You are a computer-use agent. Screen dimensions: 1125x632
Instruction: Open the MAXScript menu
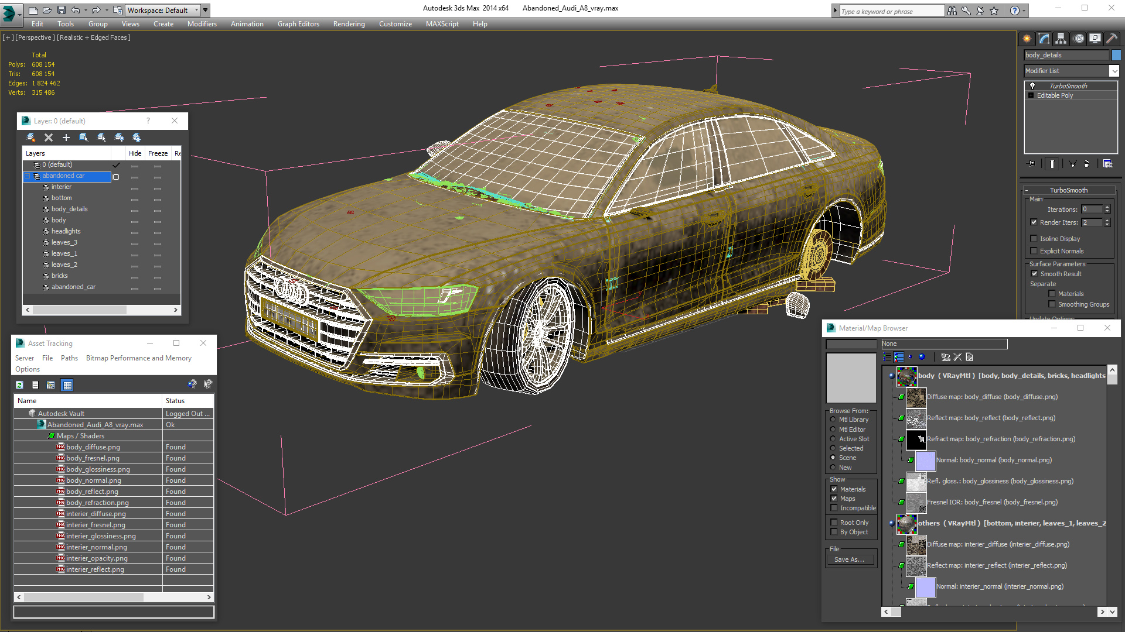[x=442, y=24]
